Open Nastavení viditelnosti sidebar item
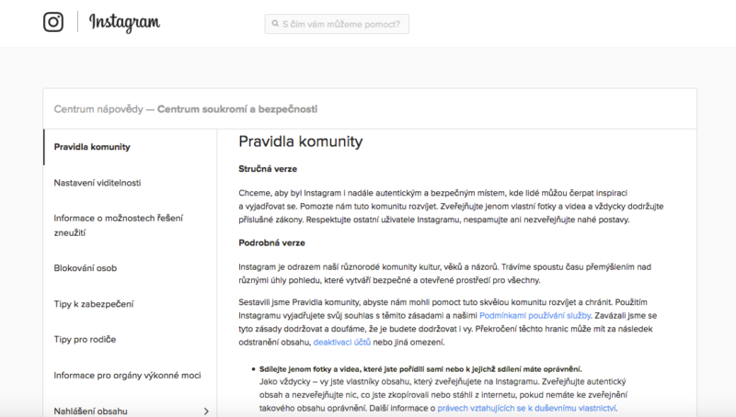 coord(98,183)
